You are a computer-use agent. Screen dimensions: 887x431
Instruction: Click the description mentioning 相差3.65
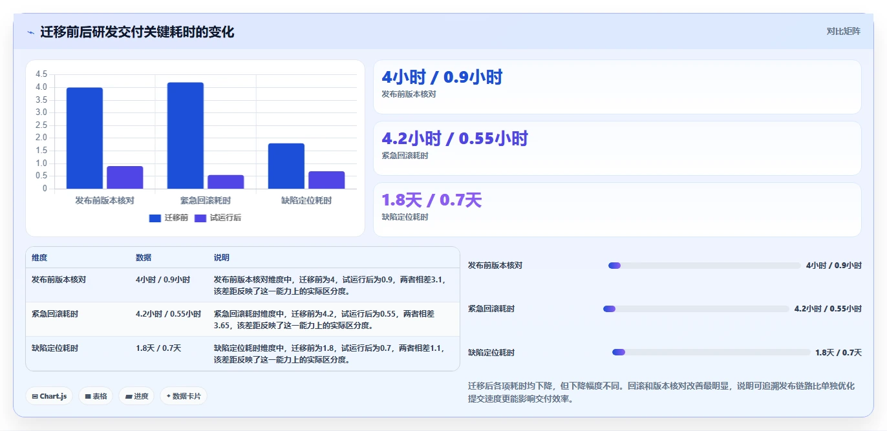(x=325, y=319)
